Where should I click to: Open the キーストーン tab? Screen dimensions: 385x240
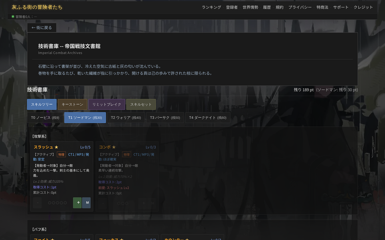72,104
